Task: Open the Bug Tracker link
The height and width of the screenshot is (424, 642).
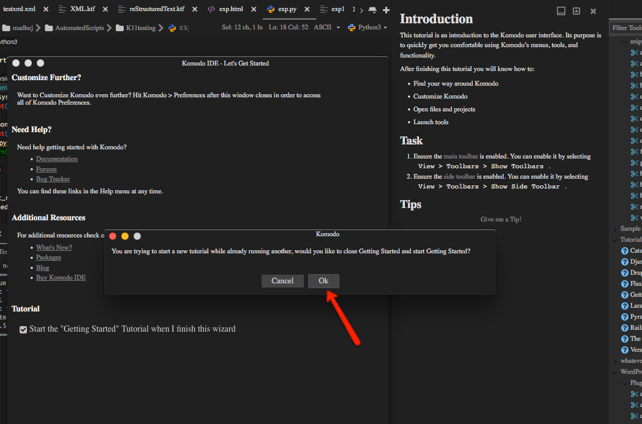Action: 53,179
